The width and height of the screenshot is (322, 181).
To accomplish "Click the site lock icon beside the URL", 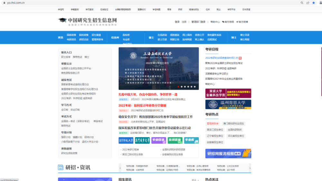I will click(x=4, y=3).
